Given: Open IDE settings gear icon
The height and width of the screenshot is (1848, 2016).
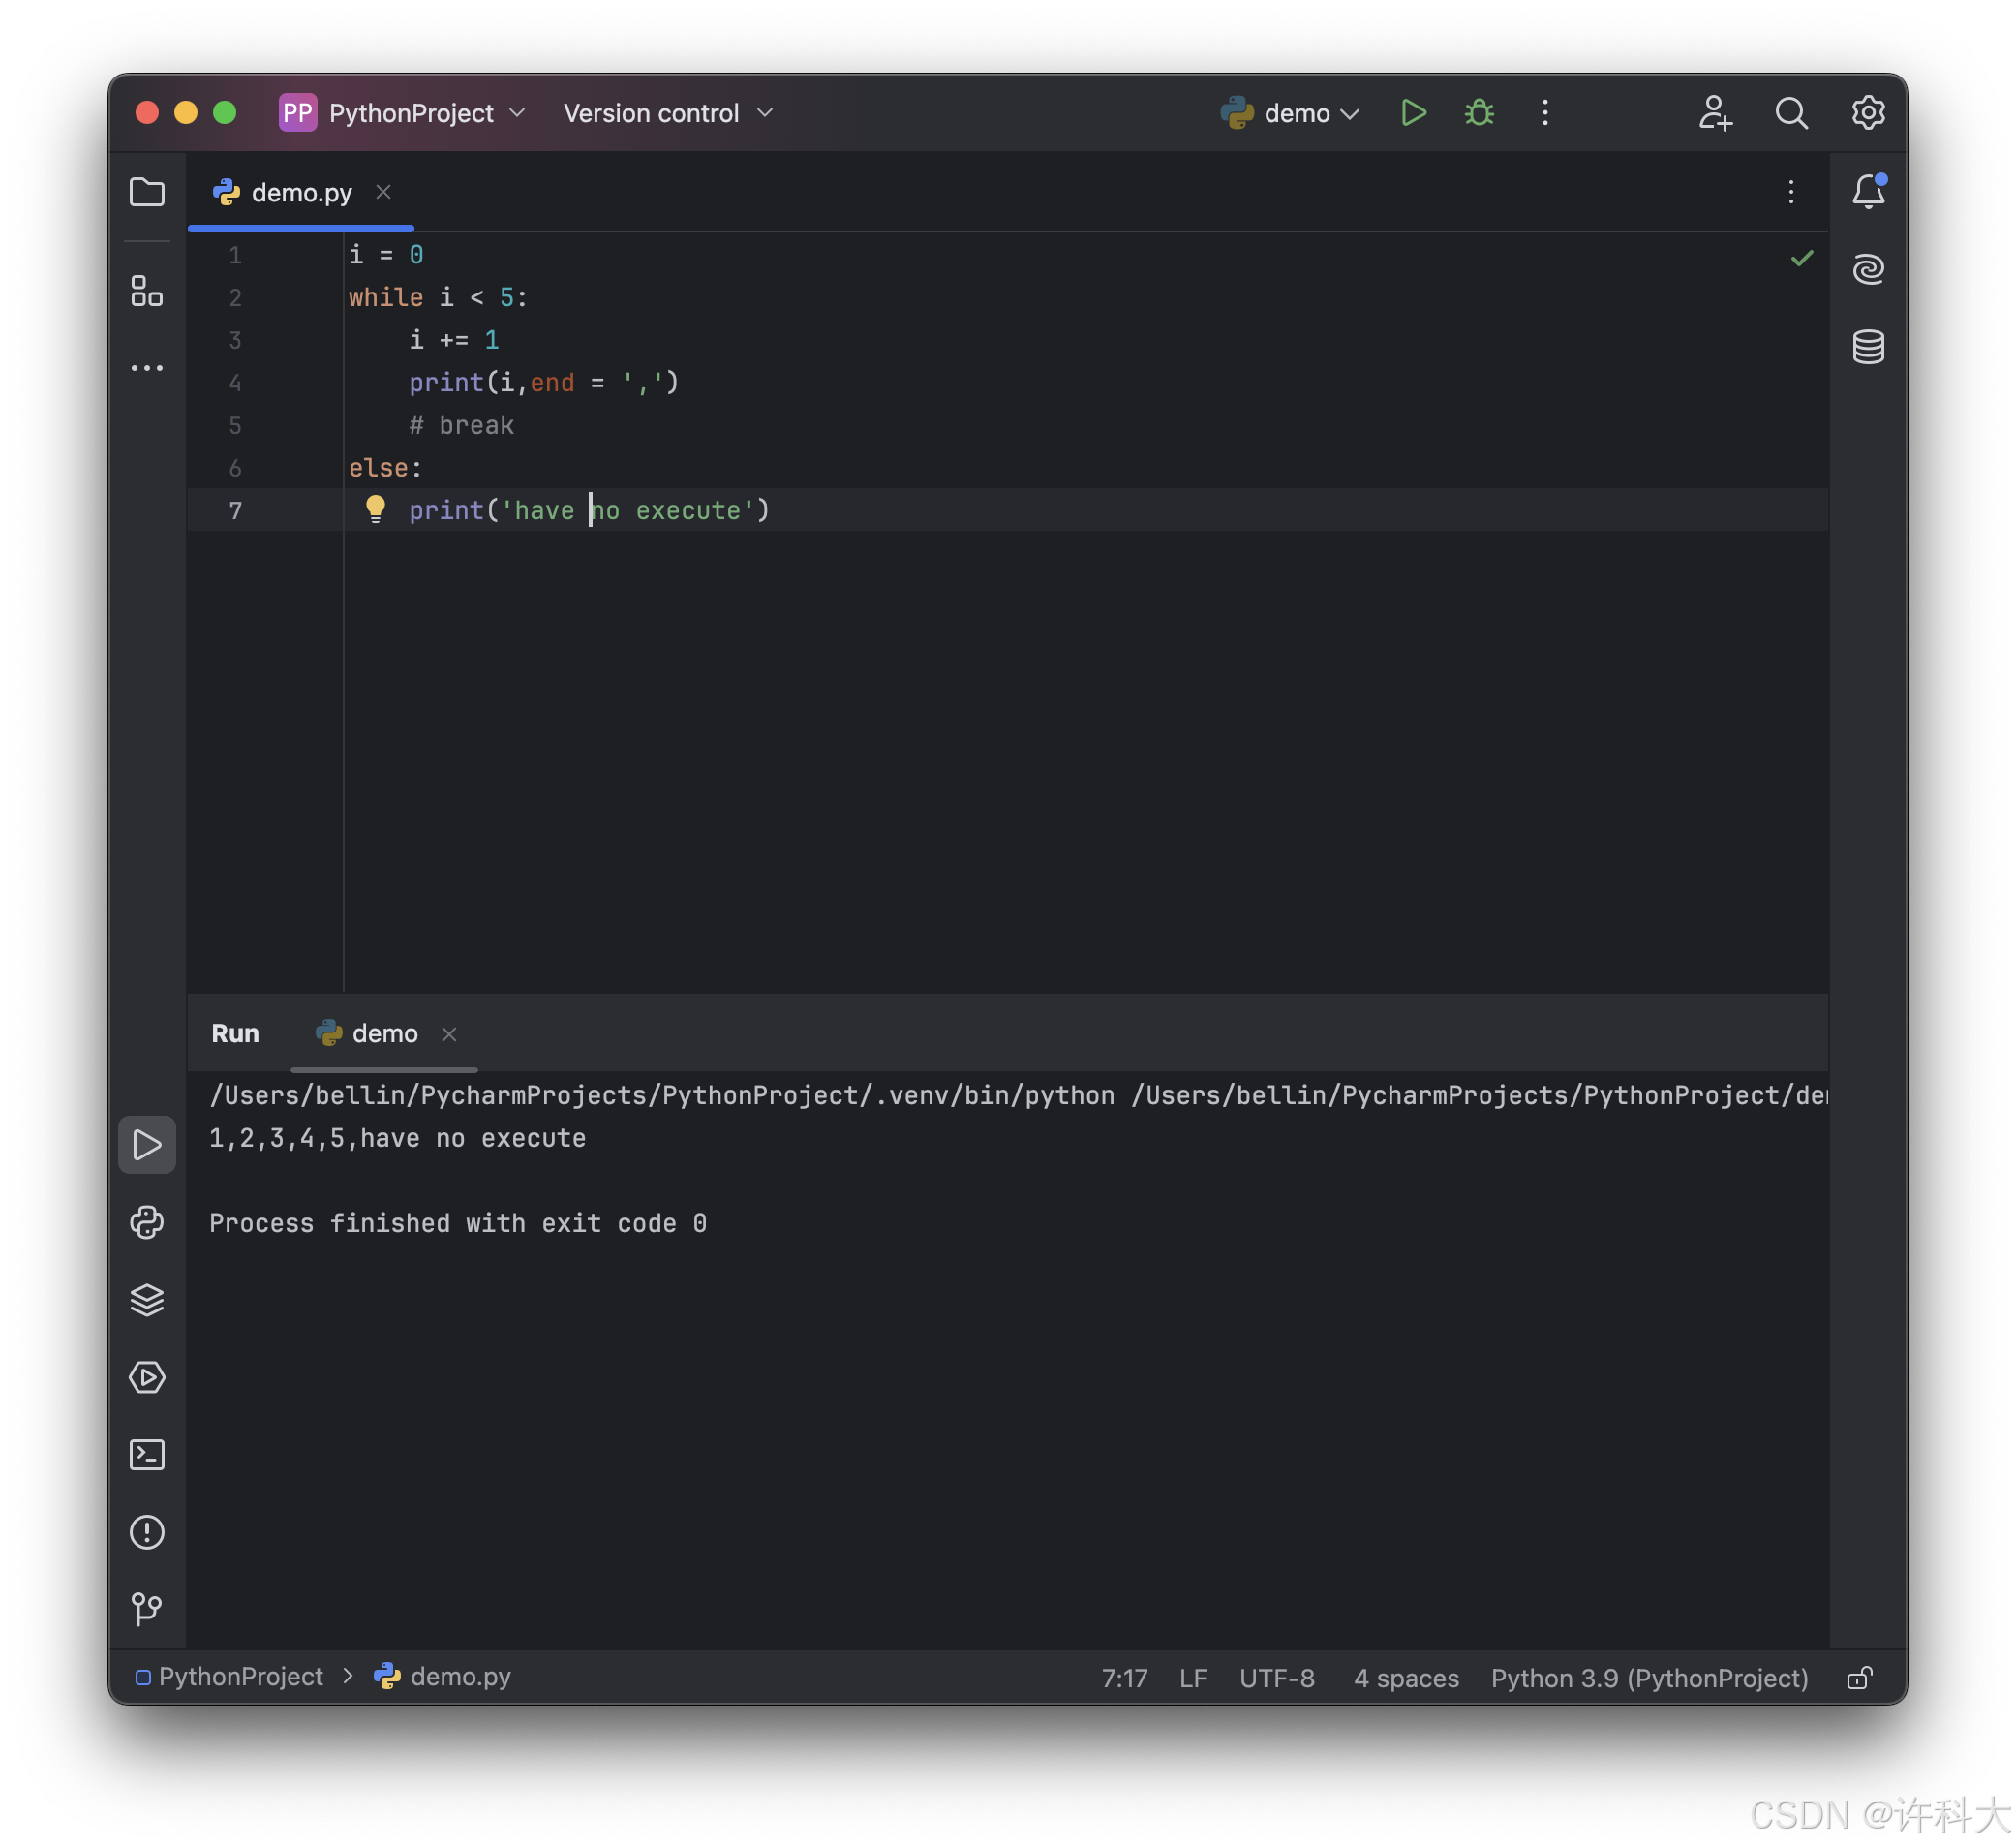Looking at the screenshot, I should coord(1868,113).
